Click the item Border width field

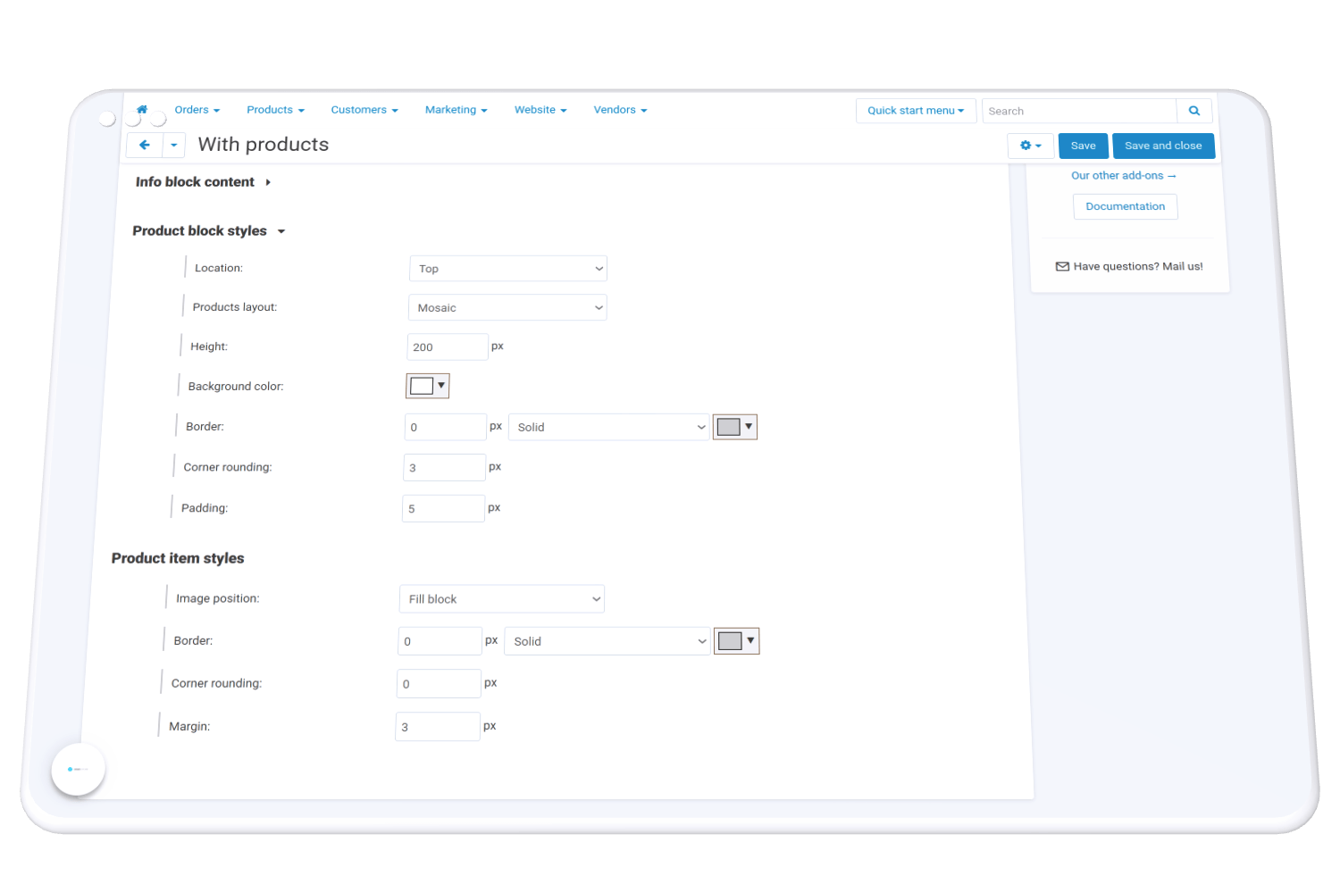440,641
